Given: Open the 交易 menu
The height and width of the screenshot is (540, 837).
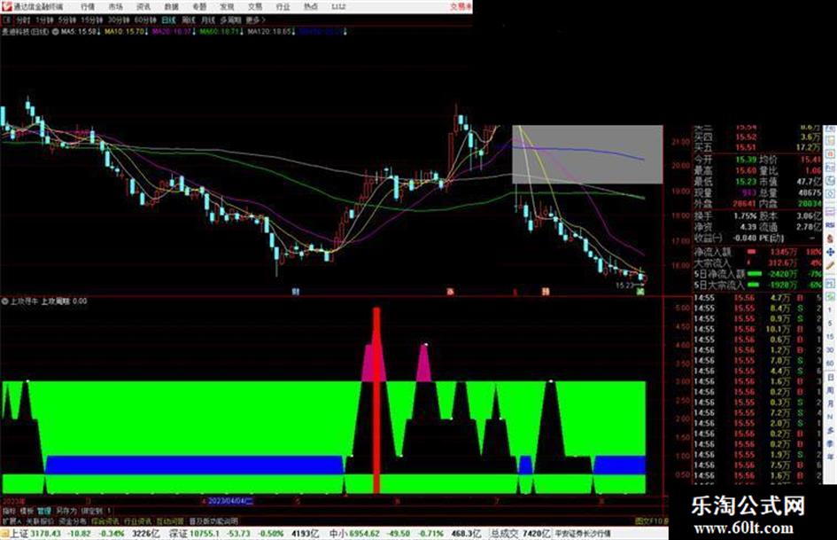Looking at the screenshot, I should pyautogui.click(x=254, y=7).
